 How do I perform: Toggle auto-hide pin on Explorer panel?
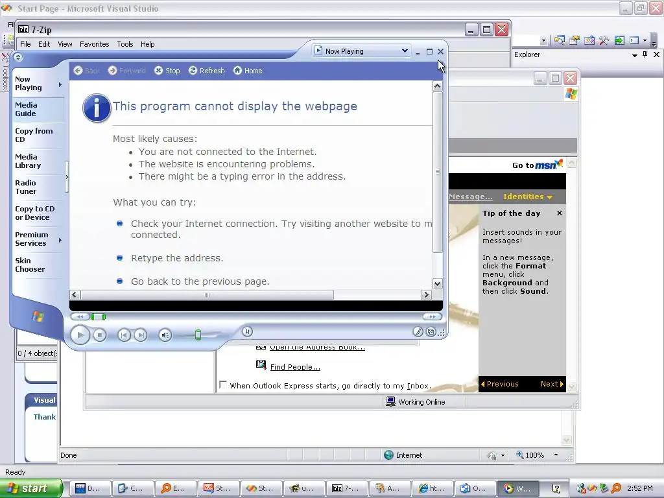[645, 54]
